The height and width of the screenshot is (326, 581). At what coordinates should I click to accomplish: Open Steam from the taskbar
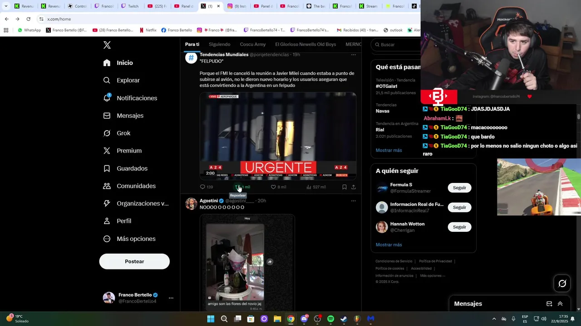point(344,319)
